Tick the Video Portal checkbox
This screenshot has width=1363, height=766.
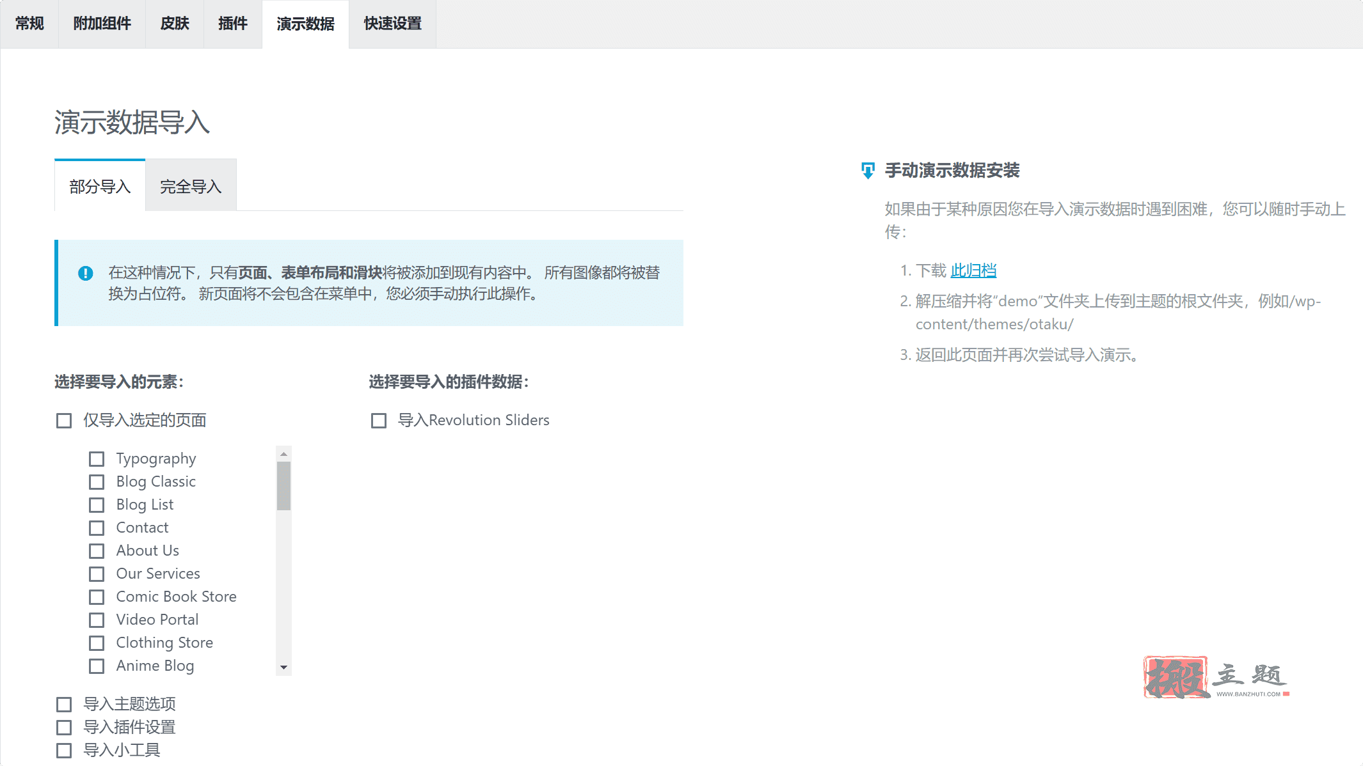point(97,620)
